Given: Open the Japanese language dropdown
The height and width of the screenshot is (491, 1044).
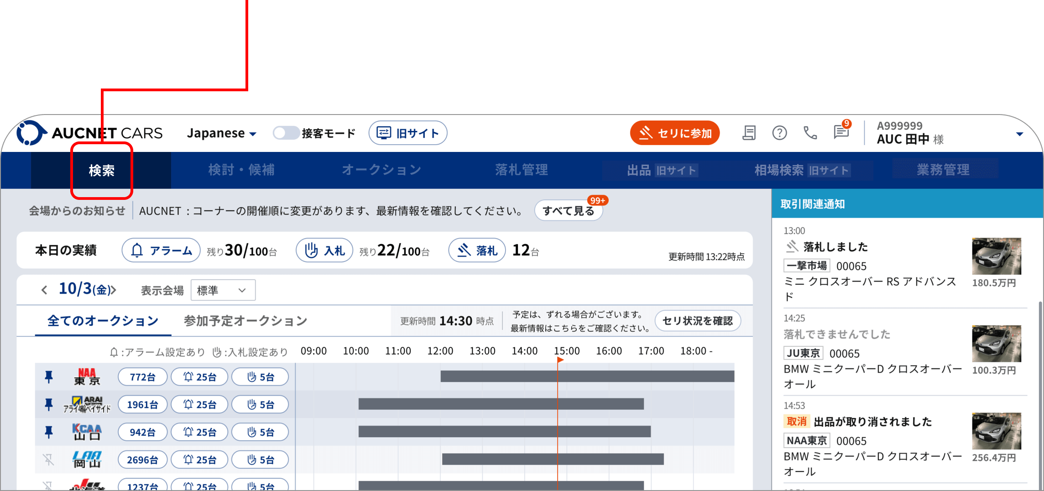Looking at the screenshot, I should pos(221,133).
